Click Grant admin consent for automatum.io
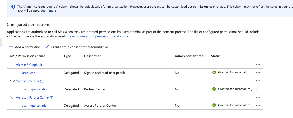The height and width of the screenshot is (118, 293). tap(77, 47)
